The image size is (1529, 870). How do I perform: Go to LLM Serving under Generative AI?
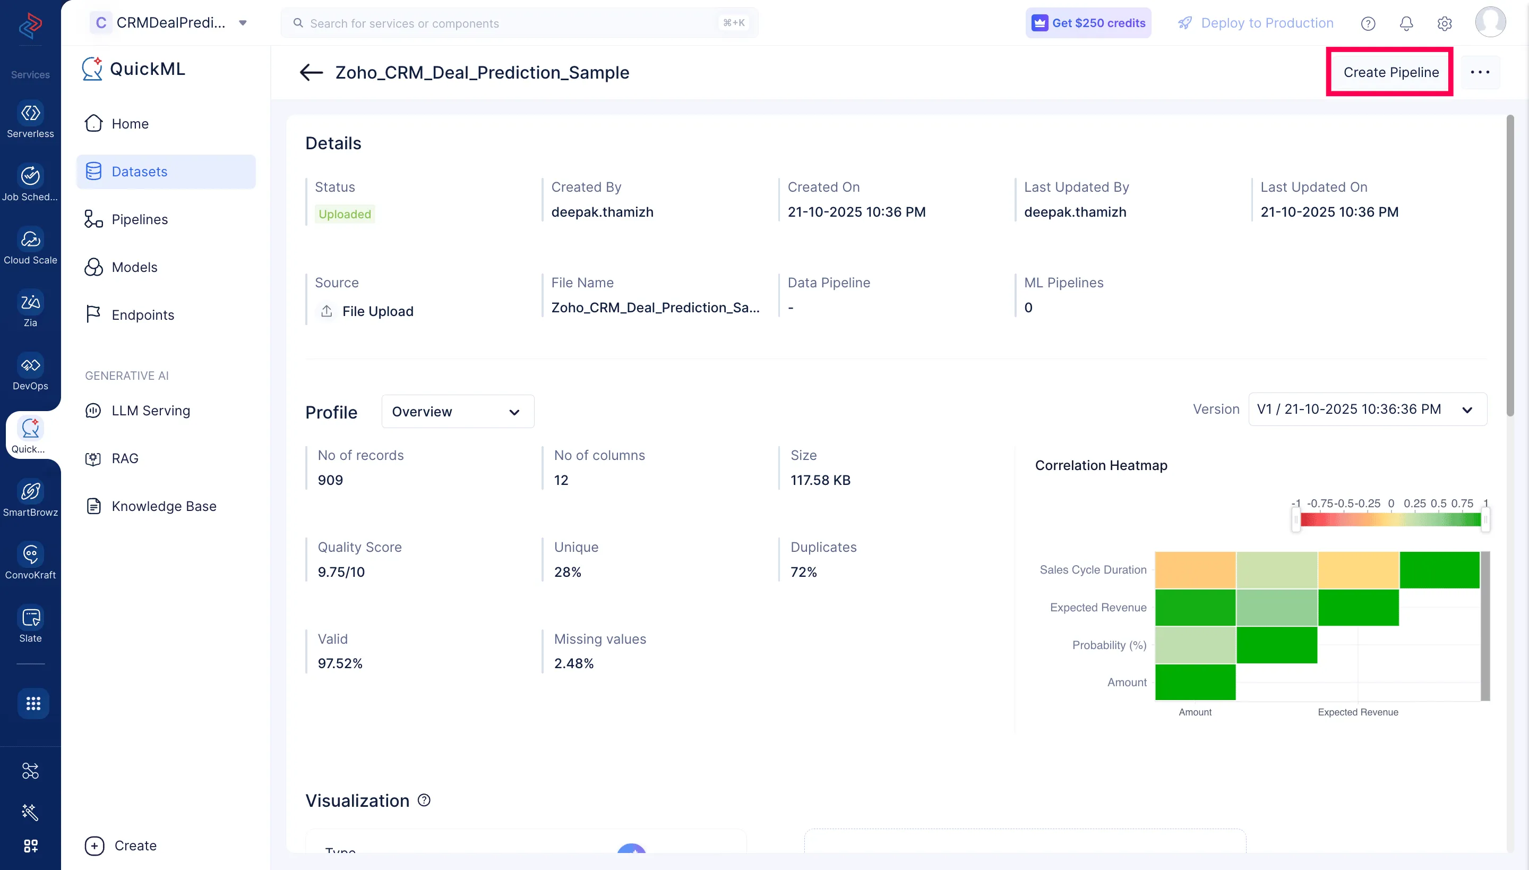149,411
